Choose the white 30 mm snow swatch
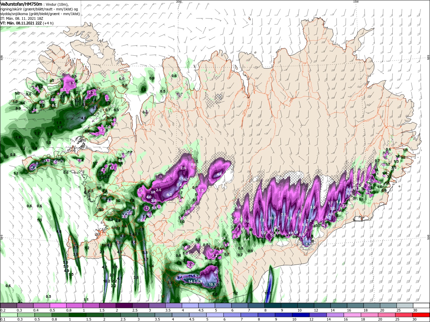 pos(422,306)
